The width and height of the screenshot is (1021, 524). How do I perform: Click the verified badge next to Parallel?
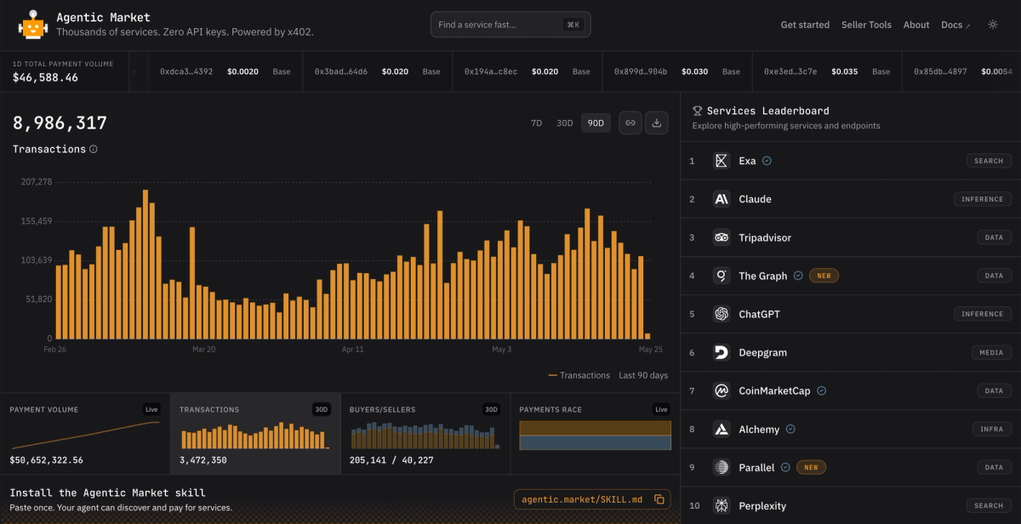click(785, 467)
